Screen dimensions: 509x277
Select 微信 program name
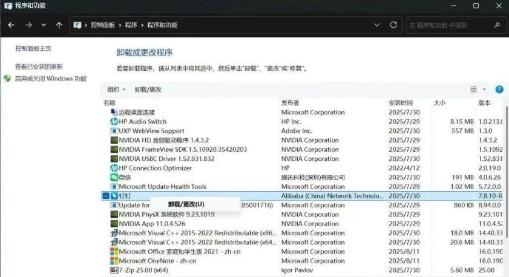pos(125,177)
